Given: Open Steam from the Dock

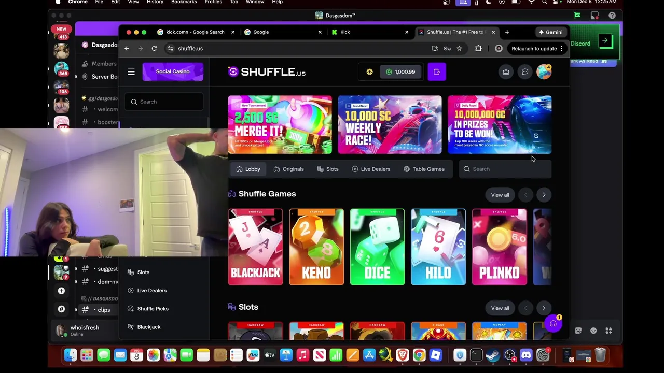Looking at the screenshot, I should [x=493, y=355].
